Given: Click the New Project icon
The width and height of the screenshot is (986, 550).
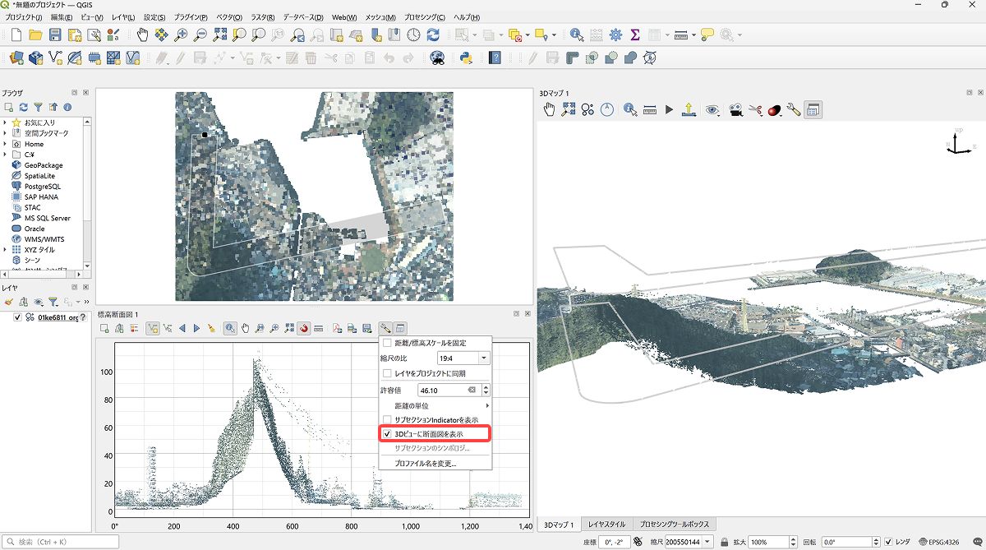Looking at the screenshot, I should (16, 35).
